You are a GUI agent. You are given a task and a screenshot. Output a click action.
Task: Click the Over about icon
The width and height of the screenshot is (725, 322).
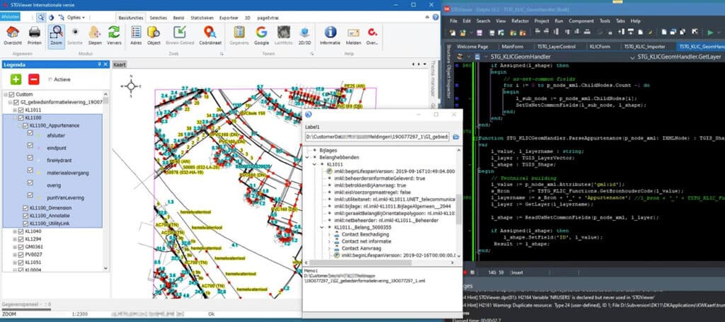[372, 32]
